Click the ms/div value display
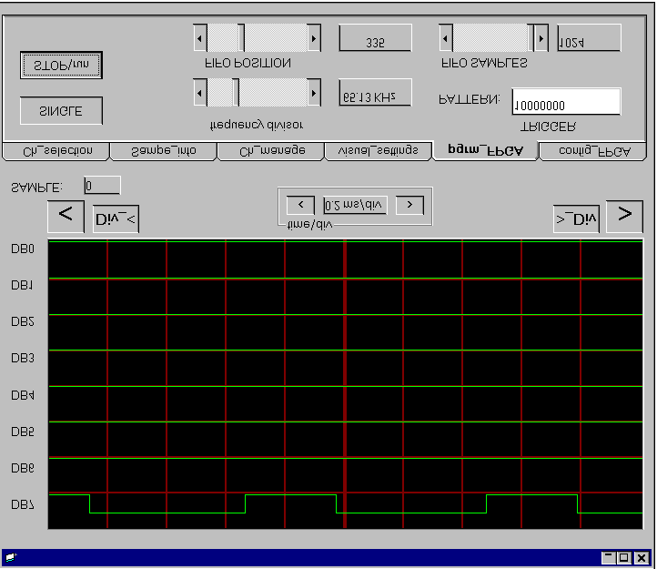 tap(355, 205)
